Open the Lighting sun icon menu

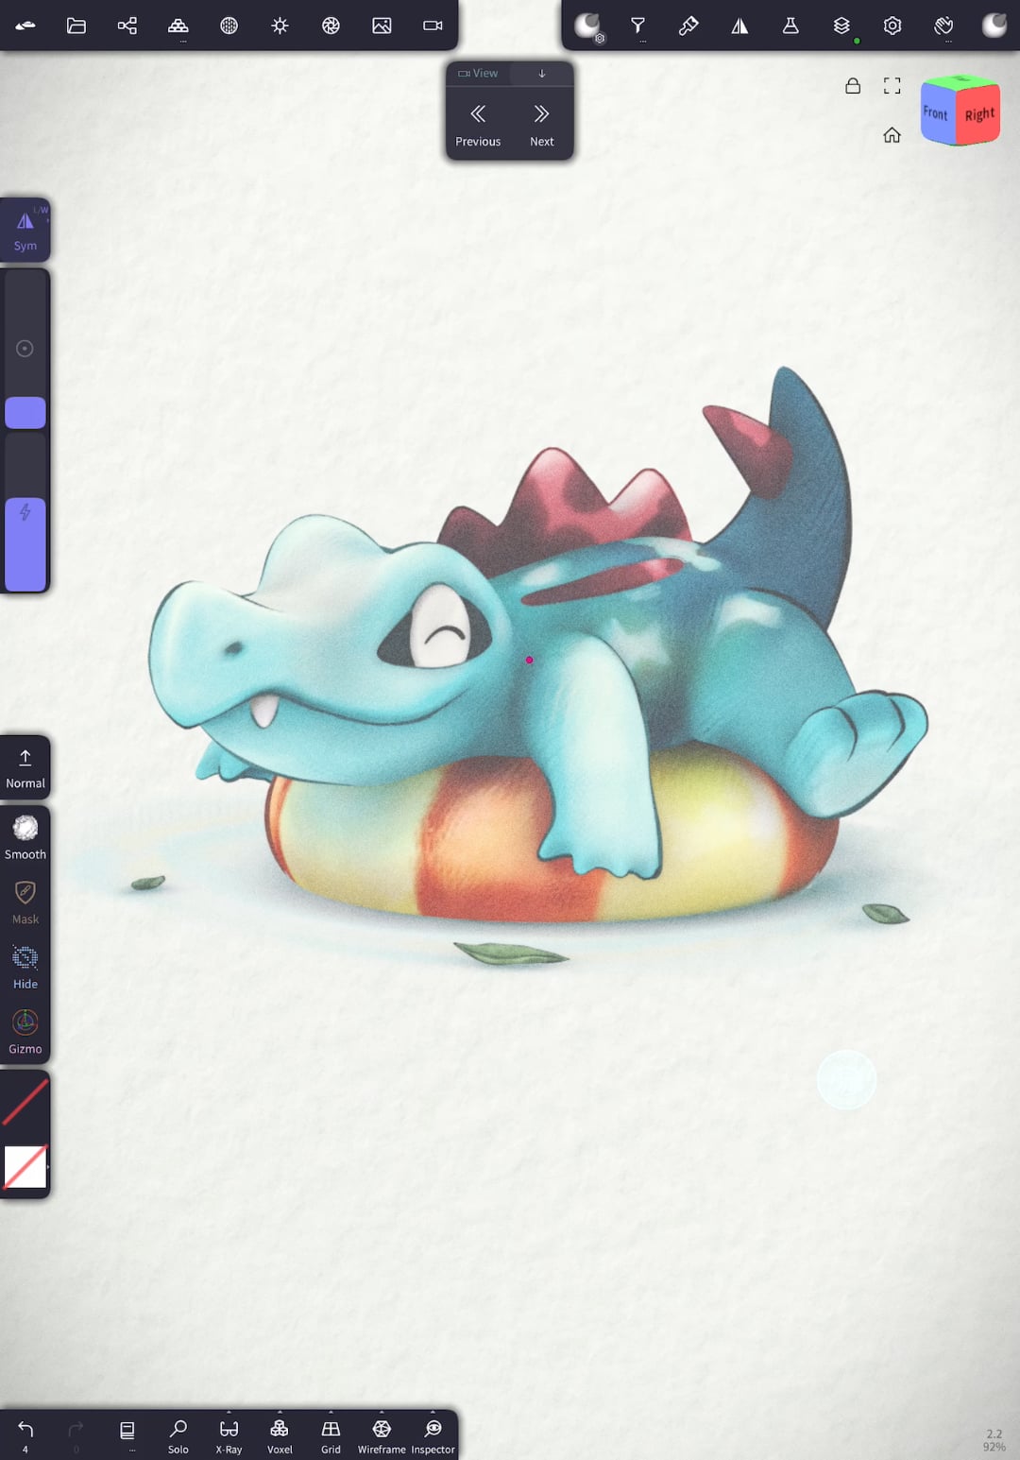coord(280,26)
